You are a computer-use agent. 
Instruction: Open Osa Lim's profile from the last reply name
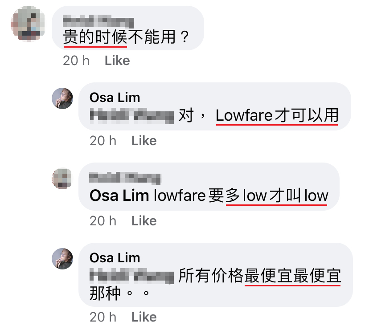(x=115, y=257)
